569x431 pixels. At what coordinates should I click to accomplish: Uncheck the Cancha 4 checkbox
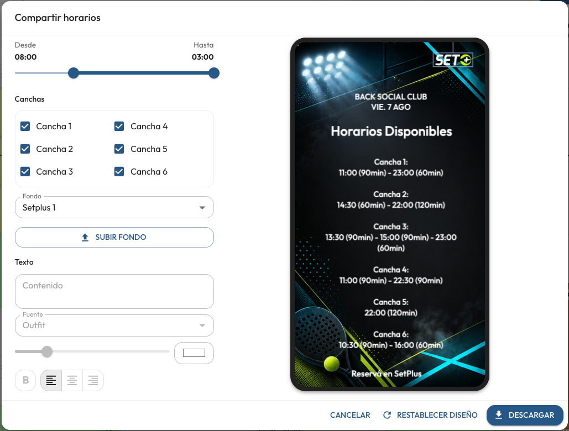119,126
